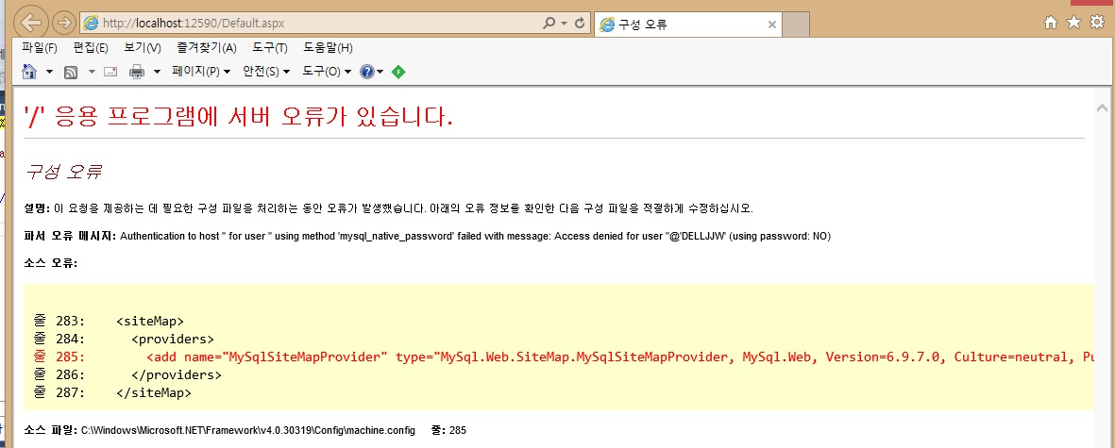
Task: Click the green diamond add-on icon
Action: (x=398, y=72)
